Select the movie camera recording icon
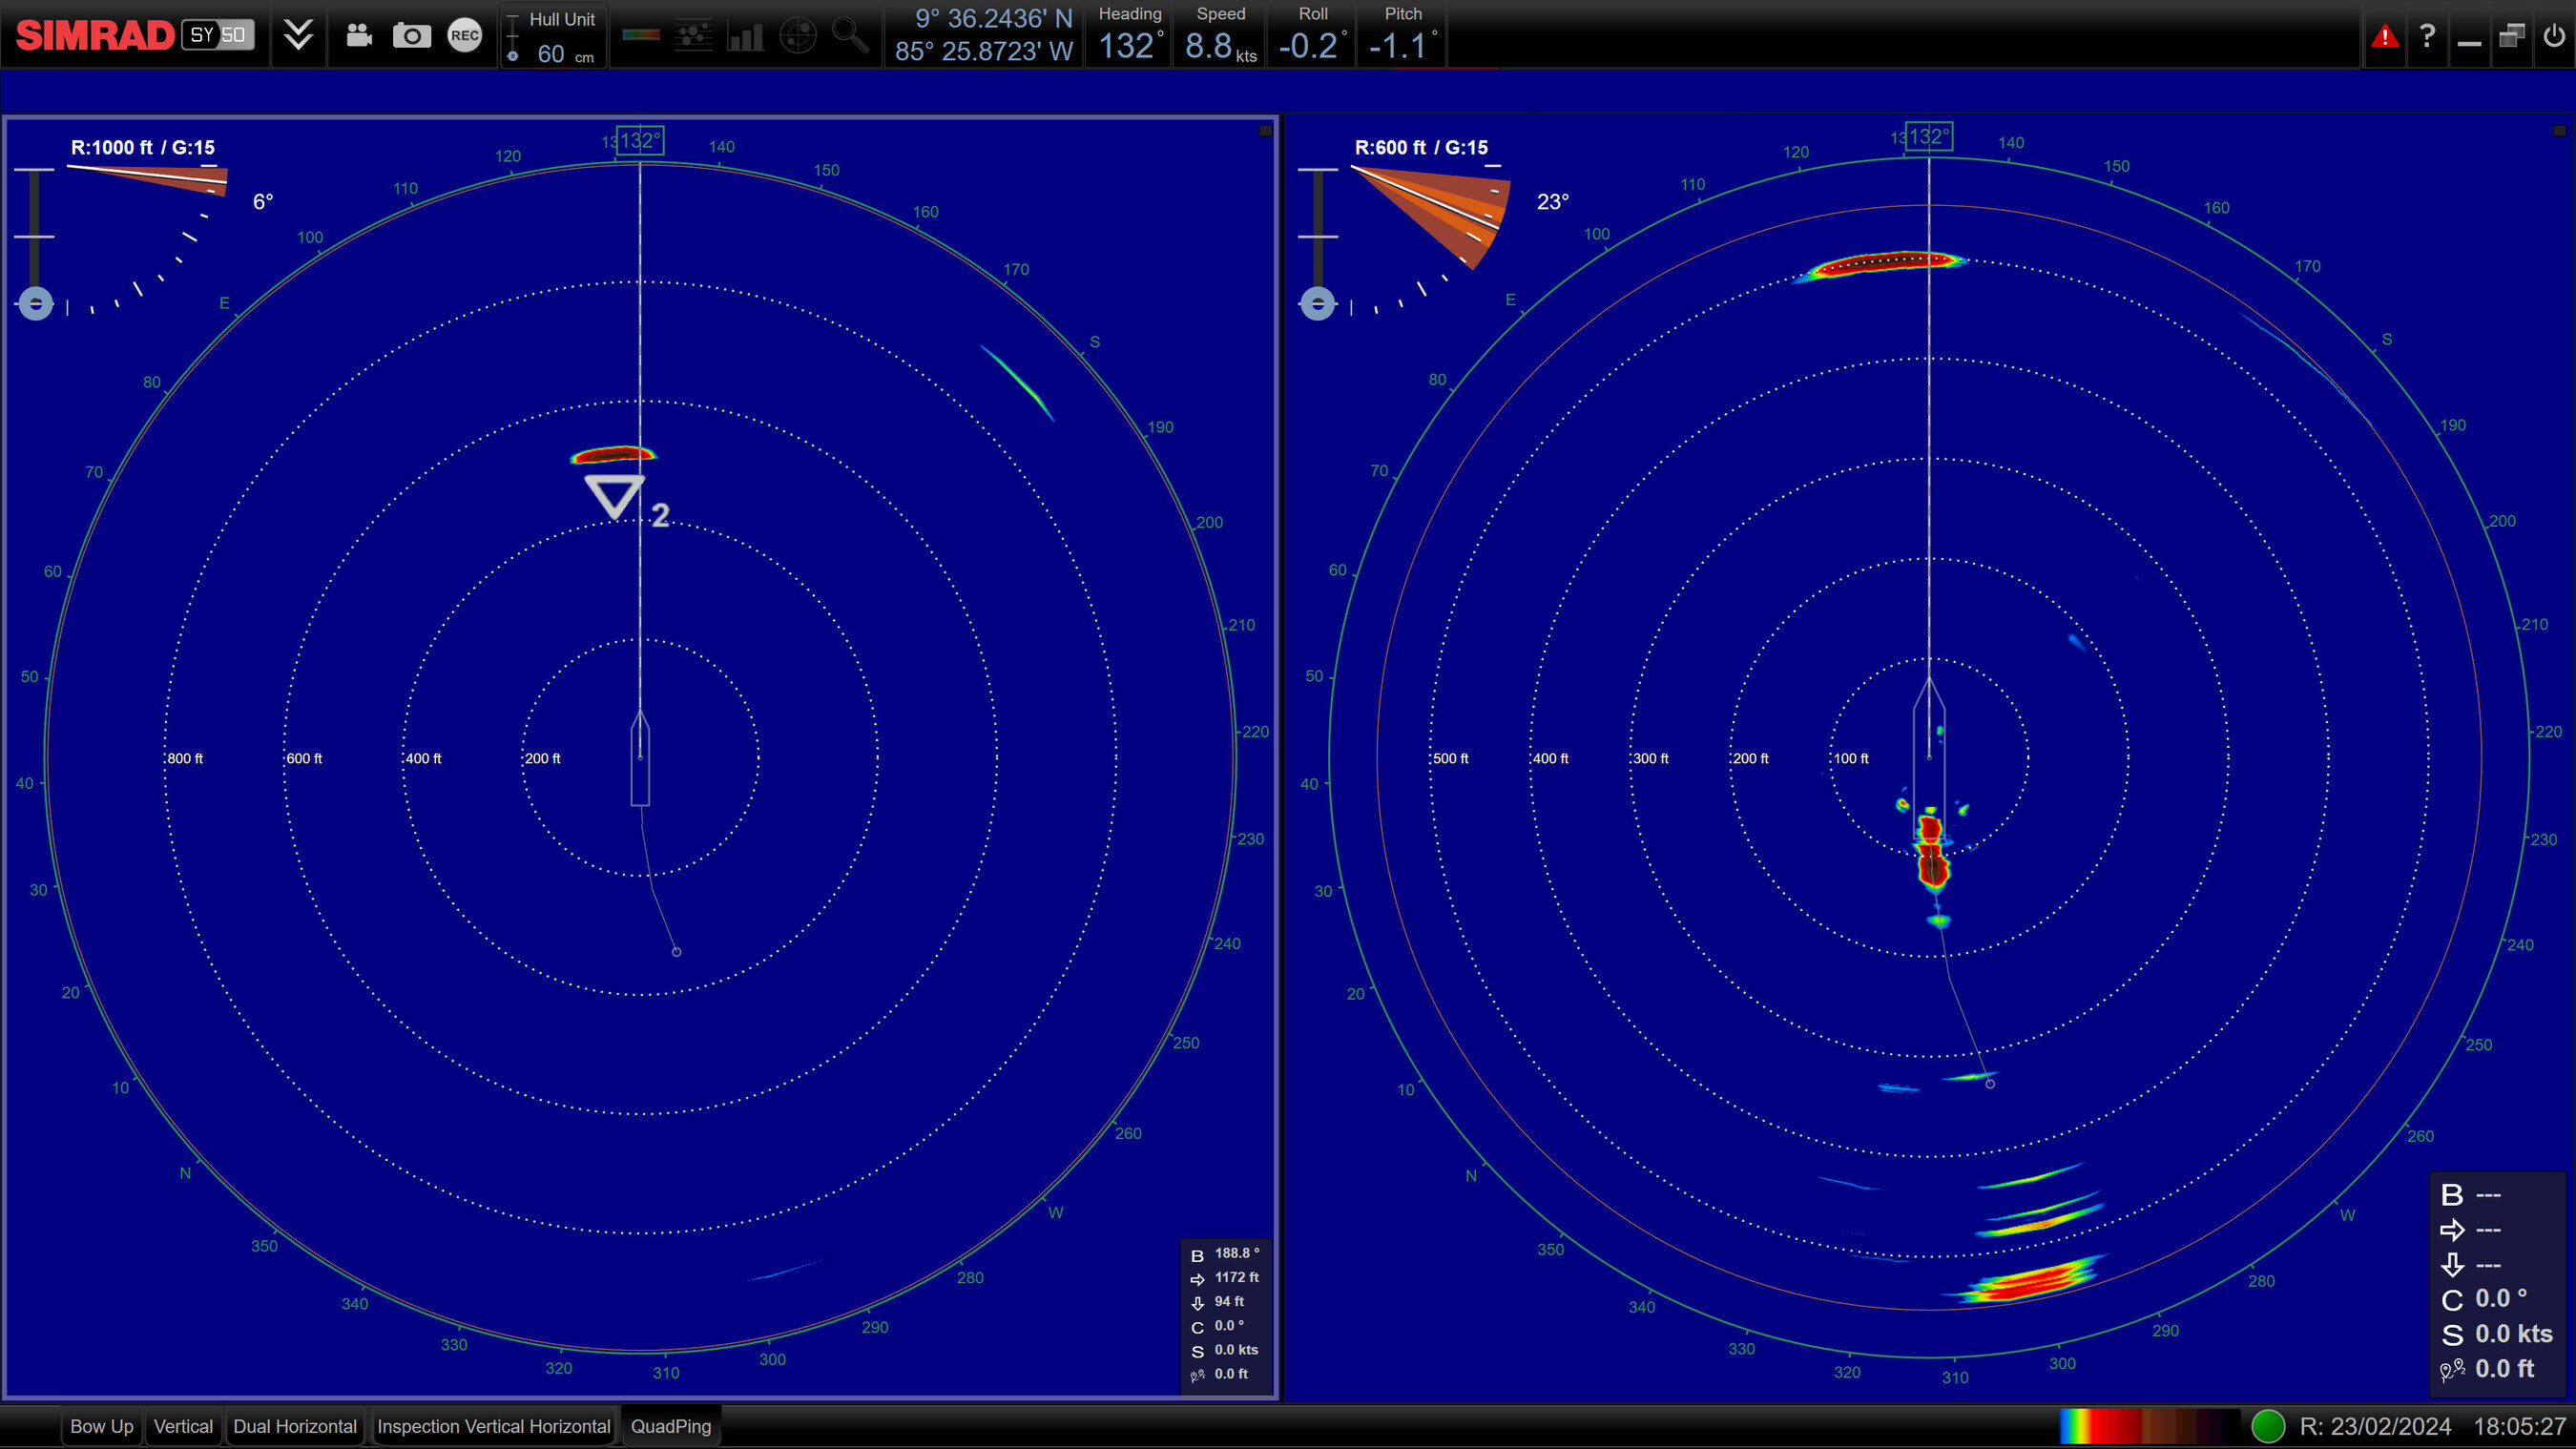2576x1449 pixels. coord(357,35)
